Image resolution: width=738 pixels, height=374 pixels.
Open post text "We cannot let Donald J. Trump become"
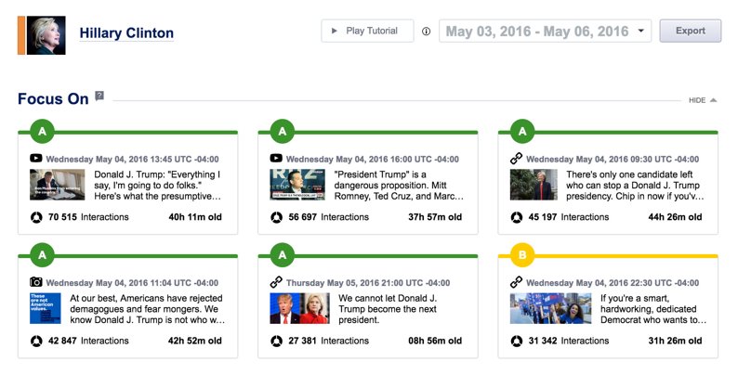tap(388, 309)
